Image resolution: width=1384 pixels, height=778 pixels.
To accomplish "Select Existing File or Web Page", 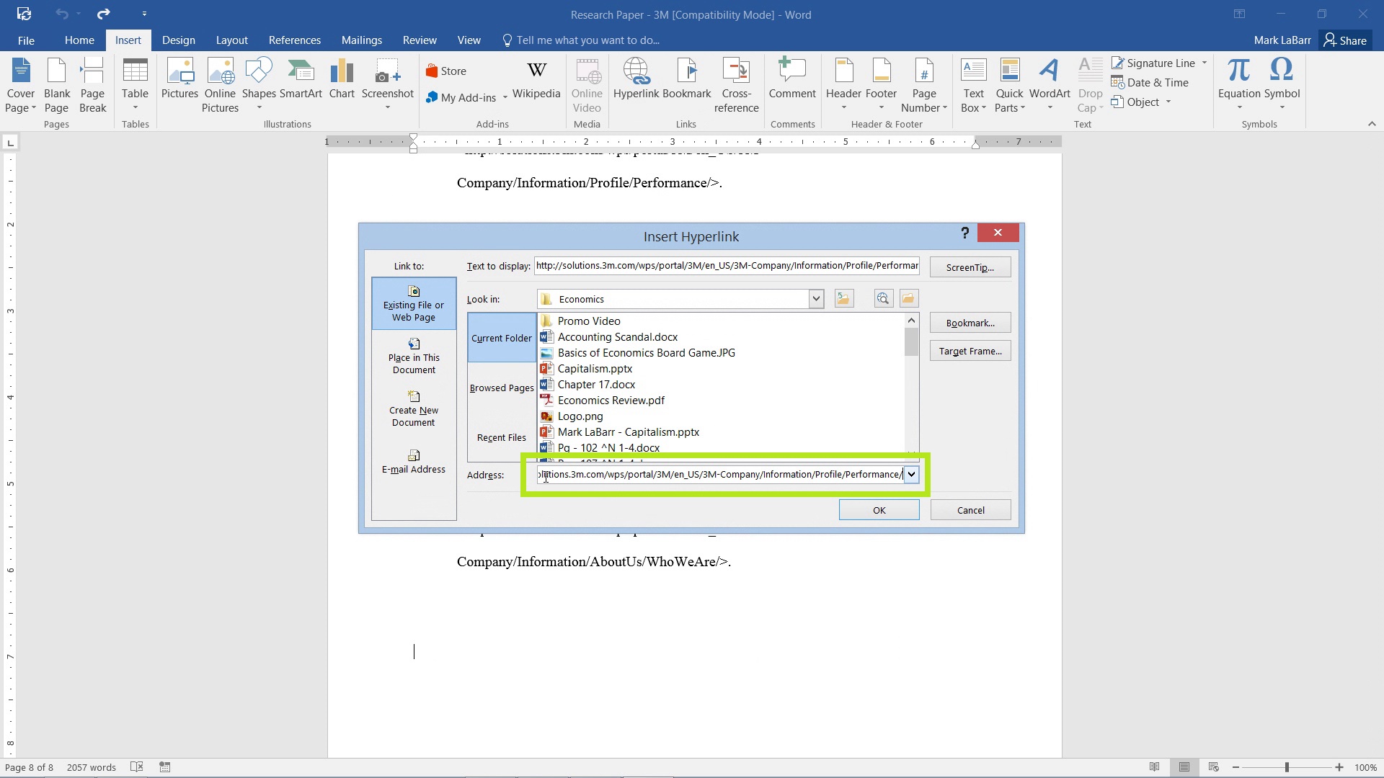I will [x=414, y=303].
